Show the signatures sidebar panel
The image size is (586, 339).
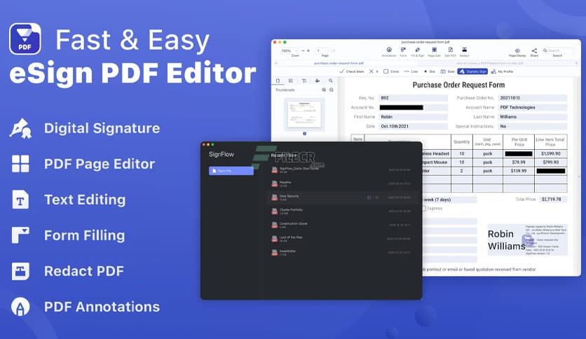point(318,81)
